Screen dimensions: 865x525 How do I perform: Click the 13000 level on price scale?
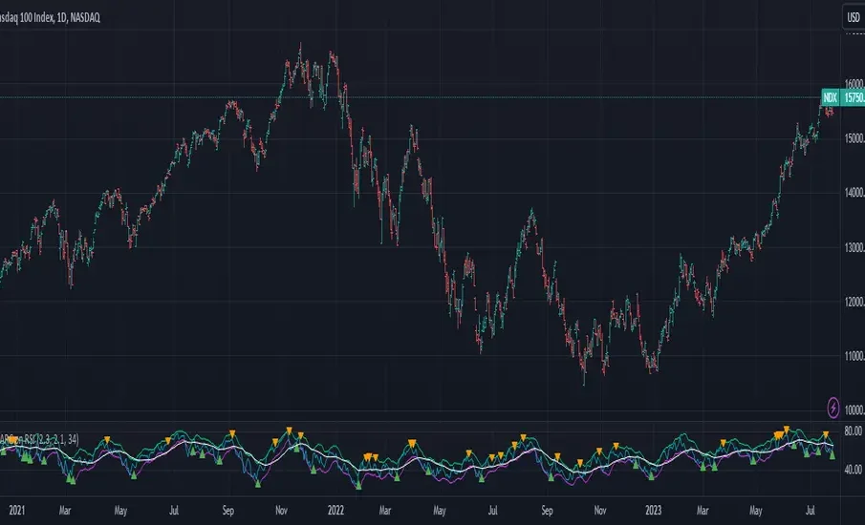(x=853, y=247)
